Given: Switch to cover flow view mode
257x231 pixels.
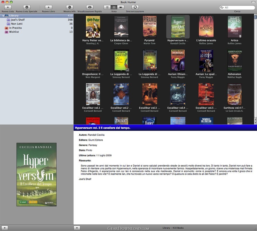Looking at the screenshot, I should (x=121, y=7).
